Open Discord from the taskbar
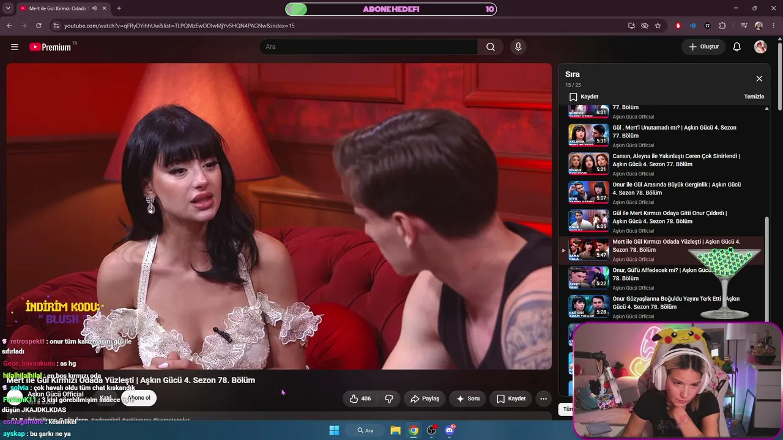This screenshot has height=440, width=783. [450, 430]
